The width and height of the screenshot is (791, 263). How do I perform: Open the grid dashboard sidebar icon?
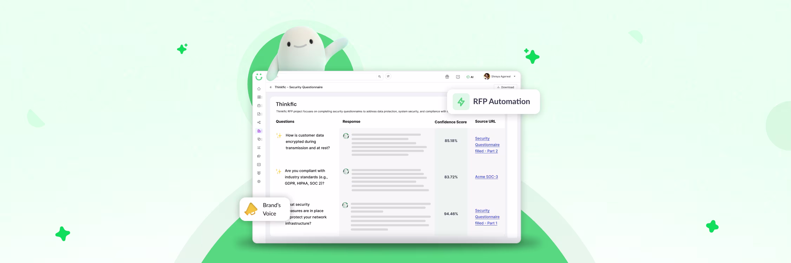pyautogui.click(x=259, y=97)
